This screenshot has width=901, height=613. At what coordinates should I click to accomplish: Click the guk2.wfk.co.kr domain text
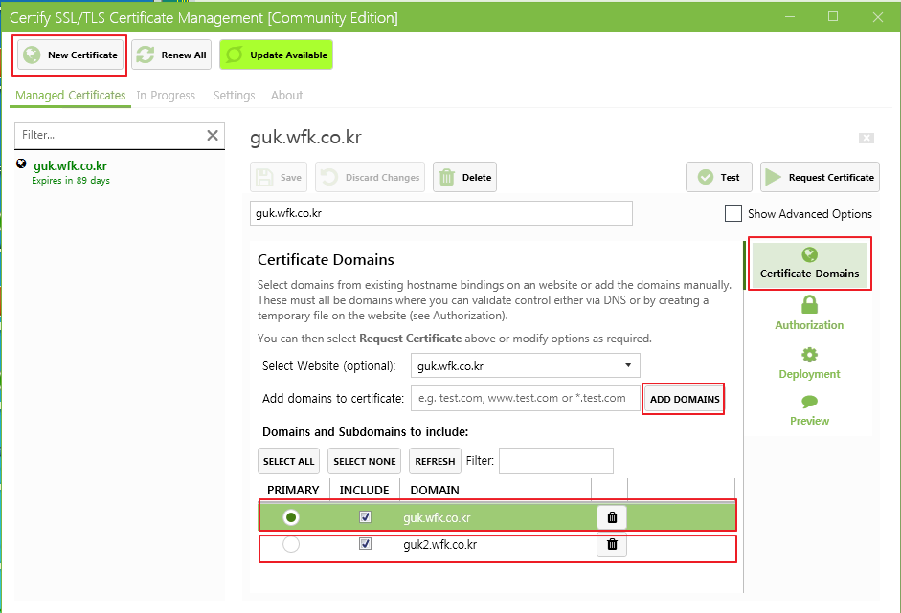[440, 545]
